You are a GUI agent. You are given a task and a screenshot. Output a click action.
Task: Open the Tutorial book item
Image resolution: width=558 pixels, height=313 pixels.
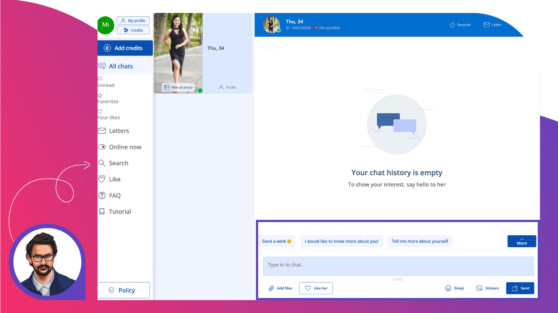(x=102, y=212)
